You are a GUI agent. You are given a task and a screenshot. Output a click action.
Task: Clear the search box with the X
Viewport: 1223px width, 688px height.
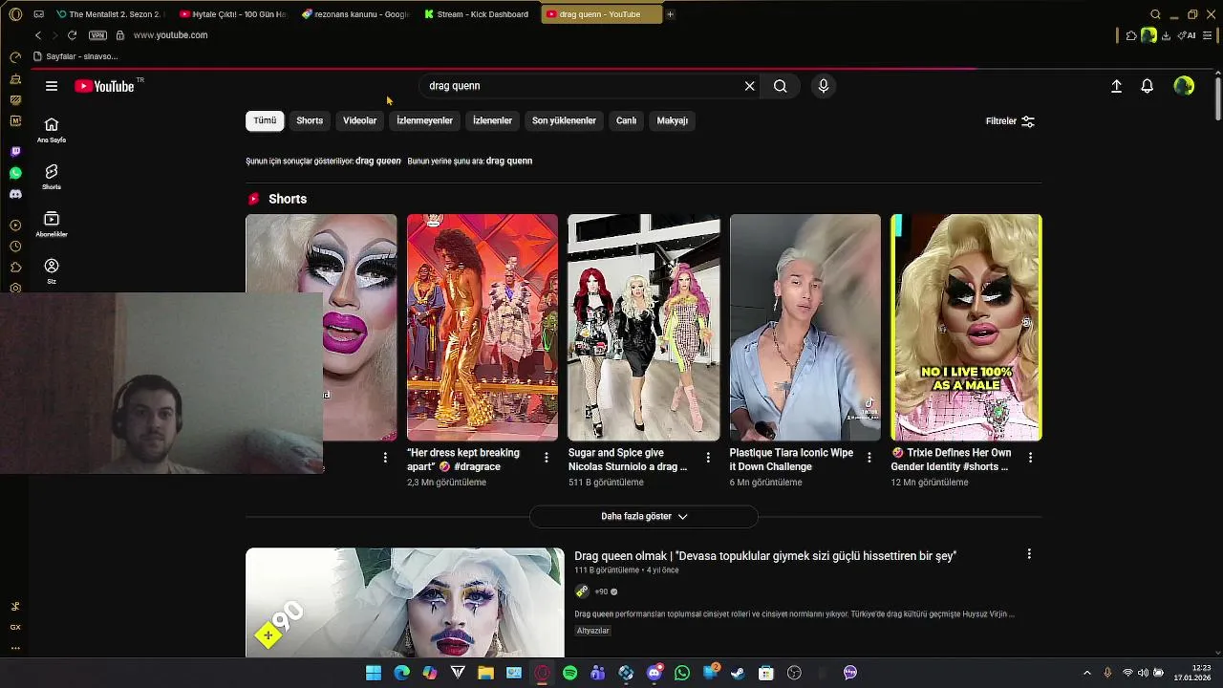(x=750, y=86)
